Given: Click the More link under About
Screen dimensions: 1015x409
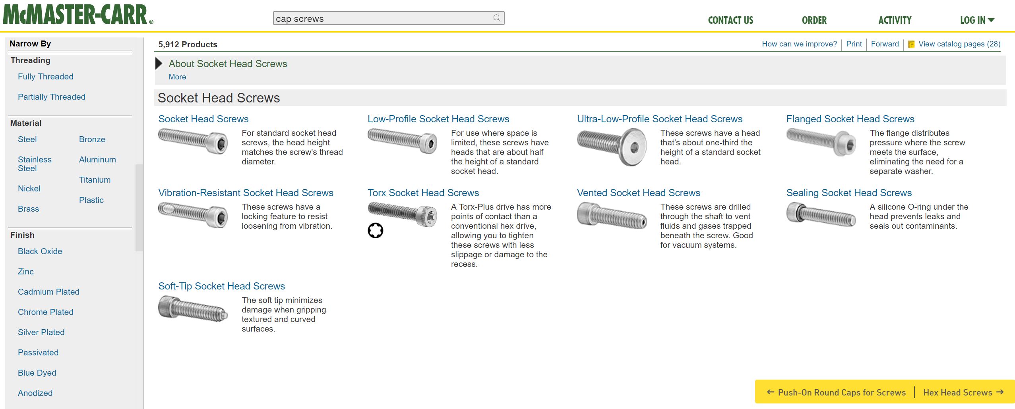Looking at the screenshot, I should (177, 77).
